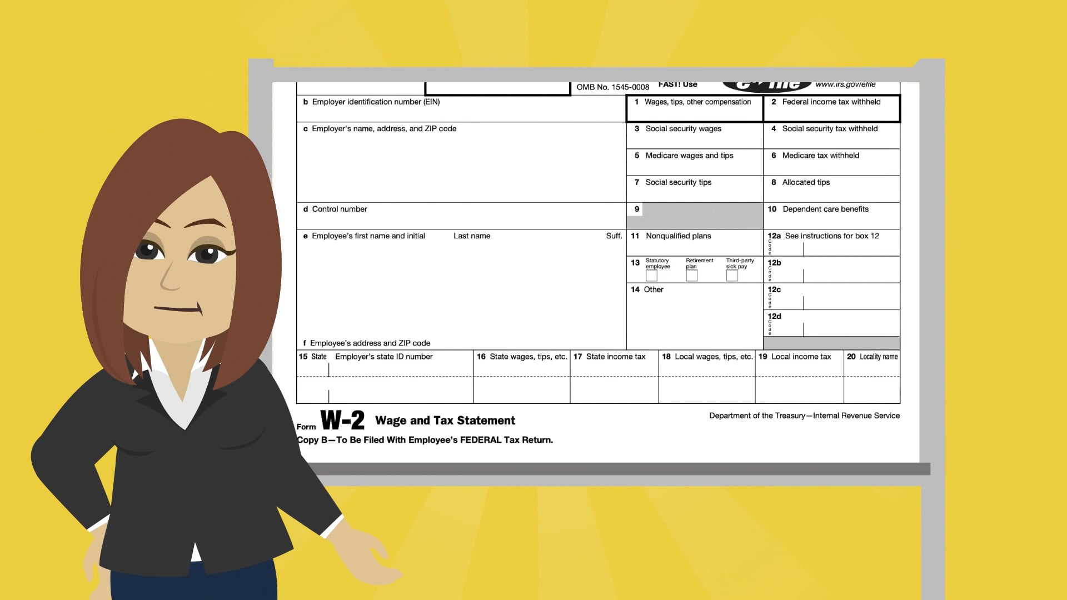Check the Third-party sick pay box

click(x=732, y=276)
